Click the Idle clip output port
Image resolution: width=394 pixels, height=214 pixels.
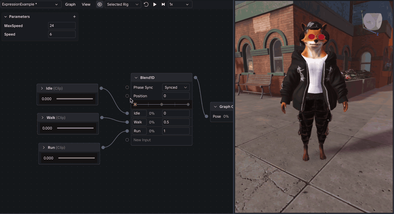click(101, 88)
